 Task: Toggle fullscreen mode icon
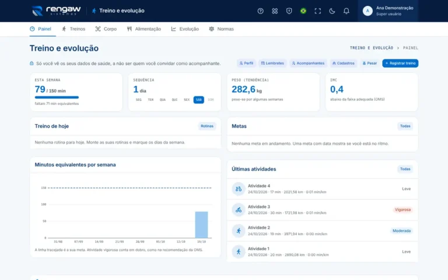[x=317, y=11]
